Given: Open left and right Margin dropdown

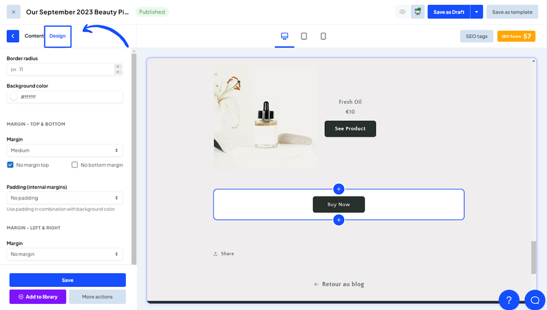Looking at the screenshot, I should 64,254.
